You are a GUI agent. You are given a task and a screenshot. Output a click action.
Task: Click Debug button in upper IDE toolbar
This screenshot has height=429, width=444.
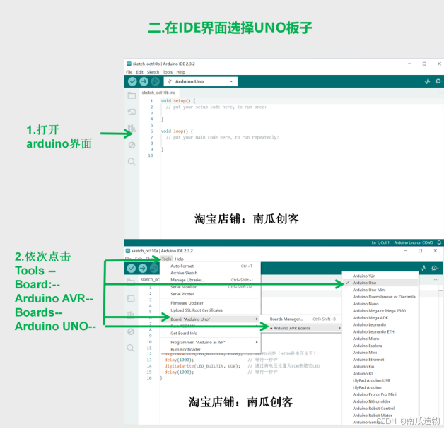click(x=155, y=81)
